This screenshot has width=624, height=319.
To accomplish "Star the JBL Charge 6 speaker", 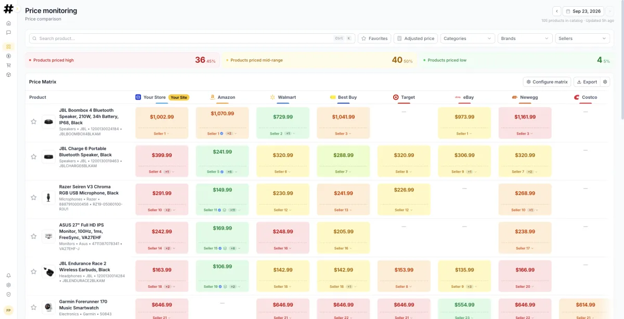I will pyautogui.click(x=34, y=157).
